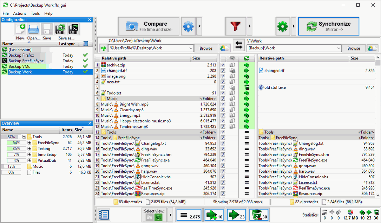Click the 35% usage bar for Testing
This screenshot has width=381, height=223.
[x=16, y=148]
